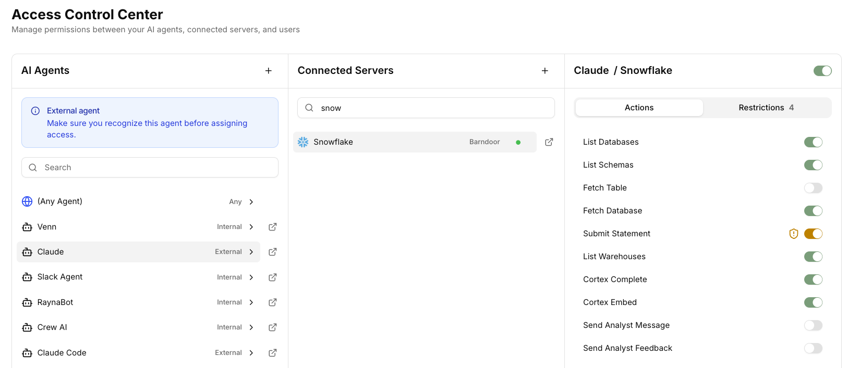Open Crew AI external link icon

coord(273,327)
